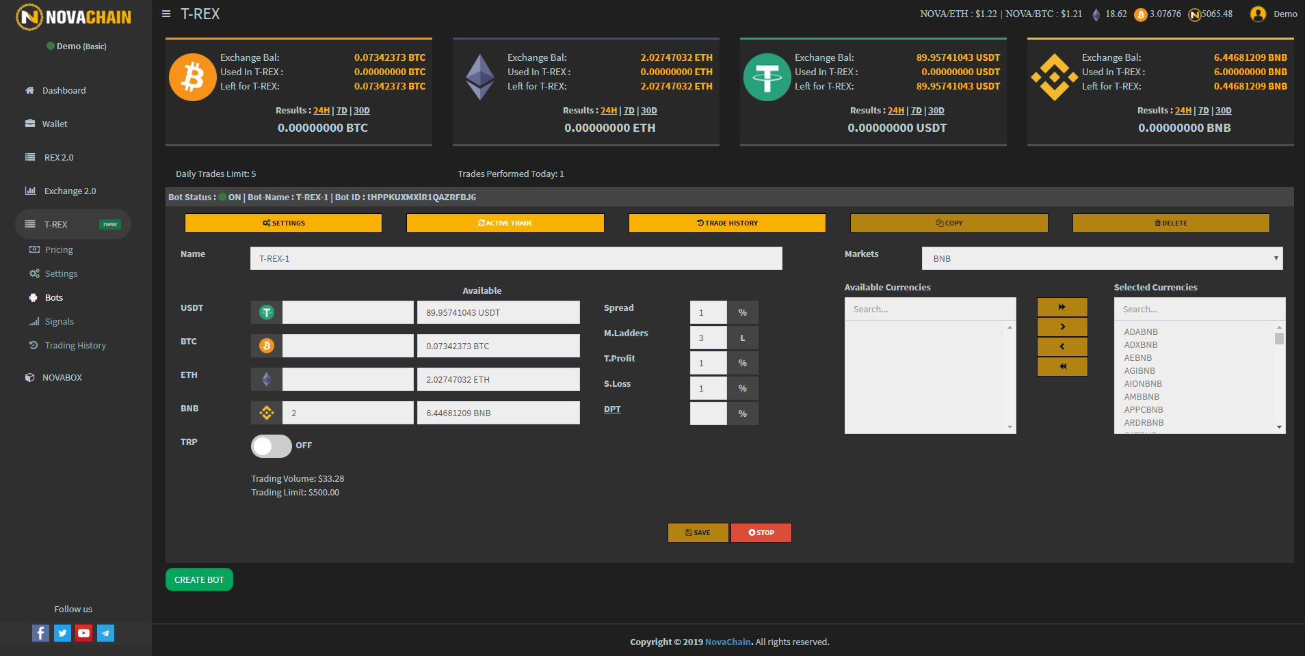Viewport: 1305px width, 656px height.
Task: Click the DPT link
Action: pos(612,409)
